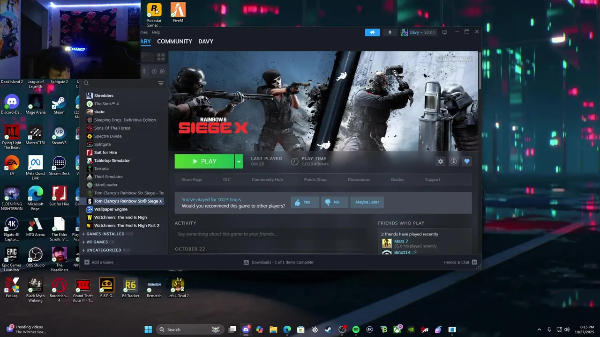Image resolution: width=600 pixels, height=337 pixels.
Task: Open the Discussions tab
Action: pyautogui.click(x=359, y=180)
